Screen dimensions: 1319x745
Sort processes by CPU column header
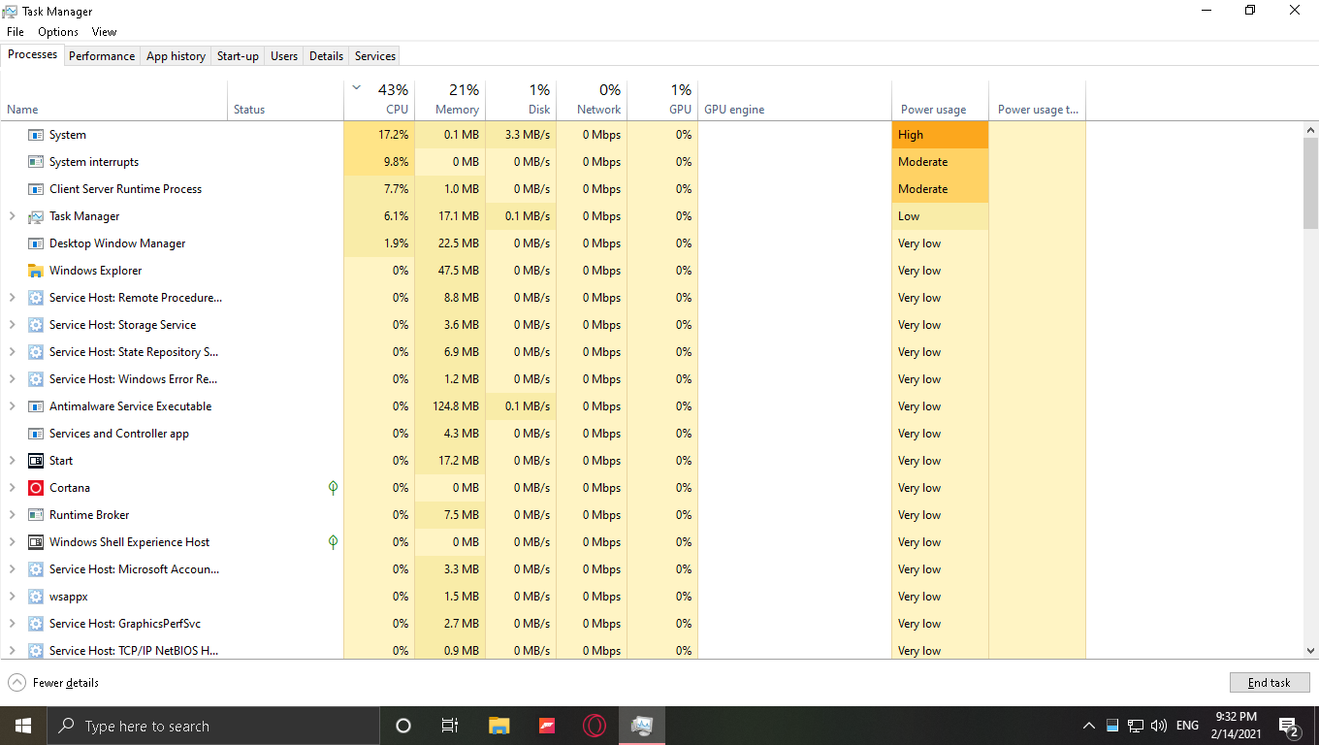click(x=379, y=100)
